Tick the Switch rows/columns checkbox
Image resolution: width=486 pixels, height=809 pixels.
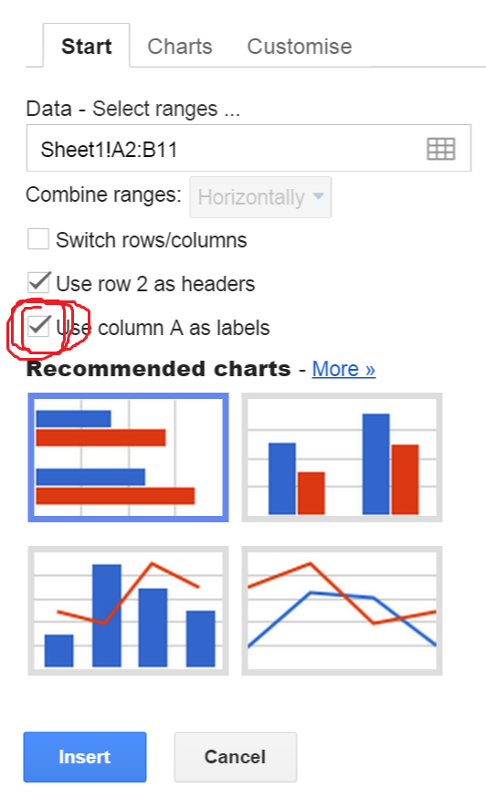[38, 240]
